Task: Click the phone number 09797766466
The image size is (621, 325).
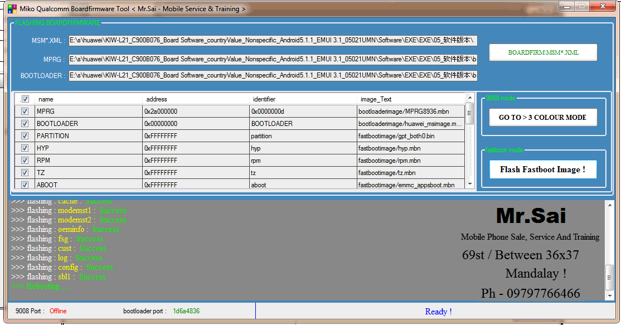Action: (x=544, y=293)
